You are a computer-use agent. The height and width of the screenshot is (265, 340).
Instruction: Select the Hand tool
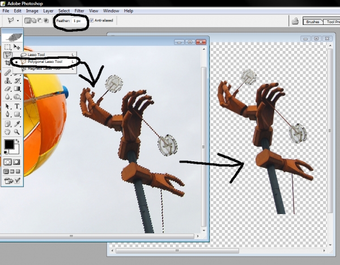coord(7,132)
